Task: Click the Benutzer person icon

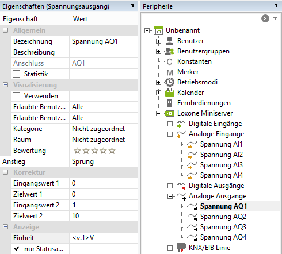Action: pos(169,41)
